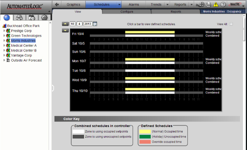Click the Medical Center B tree icon
The height and width of the screenshot is (150, 247).
pyautogui.click(x=8, y=50)
